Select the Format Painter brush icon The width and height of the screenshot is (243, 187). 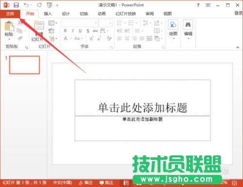point(20,38)
